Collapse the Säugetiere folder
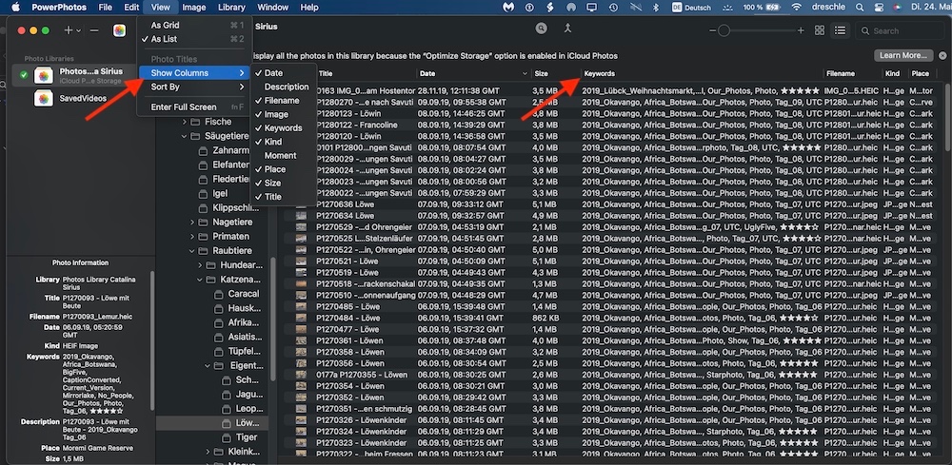 tap(185, 136)
